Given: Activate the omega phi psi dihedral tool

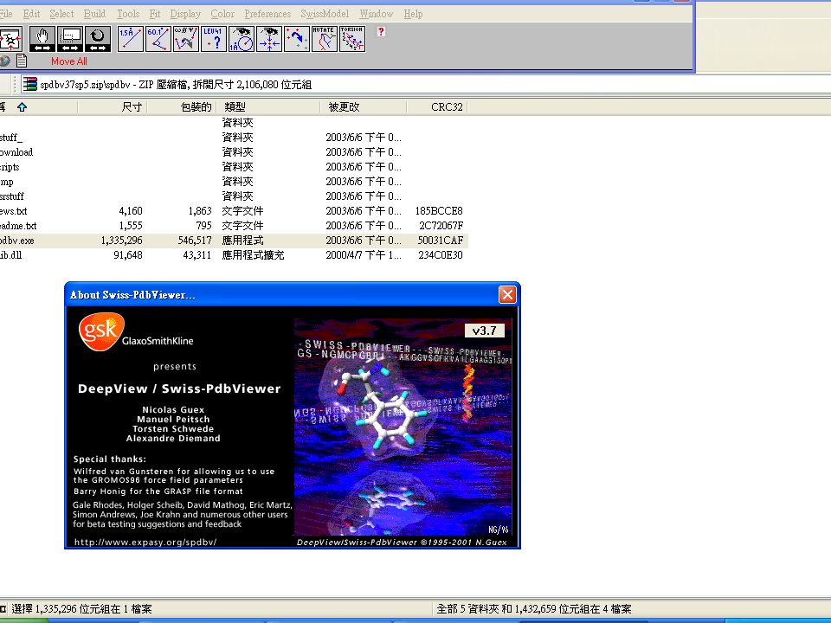Looking at the screenshot, I should coord(186,39).
